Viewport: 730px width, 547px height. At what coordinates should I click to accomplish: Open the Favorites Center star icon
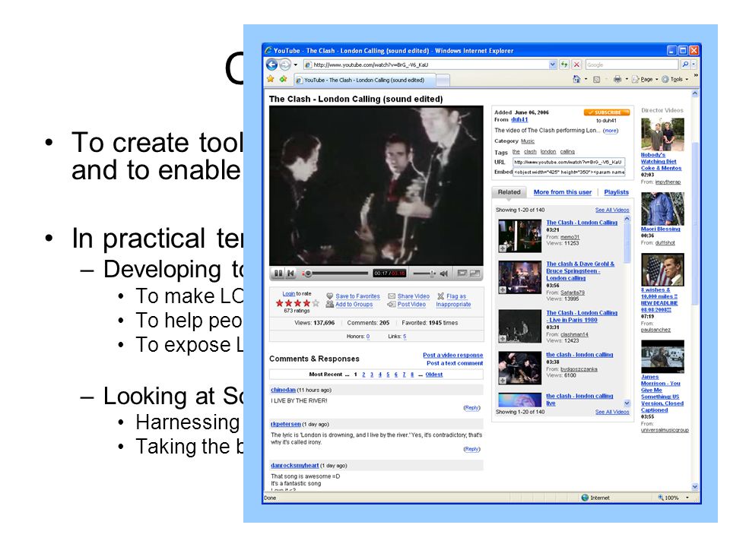point(271,79)
